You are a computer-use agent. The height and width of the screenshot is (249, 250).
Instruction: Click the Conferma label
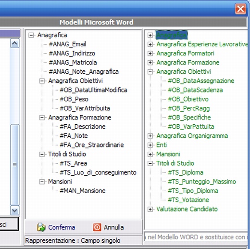click(62, 227)
